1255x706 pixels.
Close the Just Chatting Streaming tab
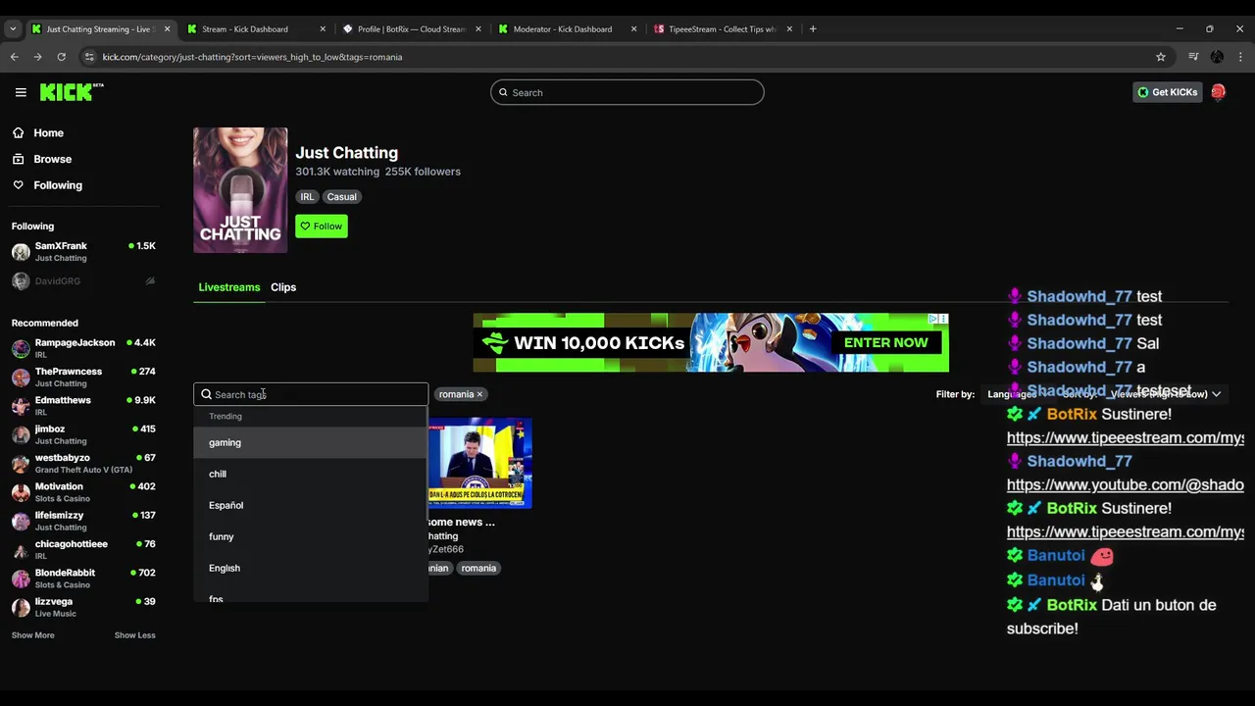[167, 28]
